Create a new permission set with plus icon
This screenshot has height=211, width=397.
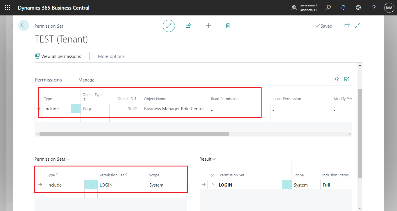point(208,26)
